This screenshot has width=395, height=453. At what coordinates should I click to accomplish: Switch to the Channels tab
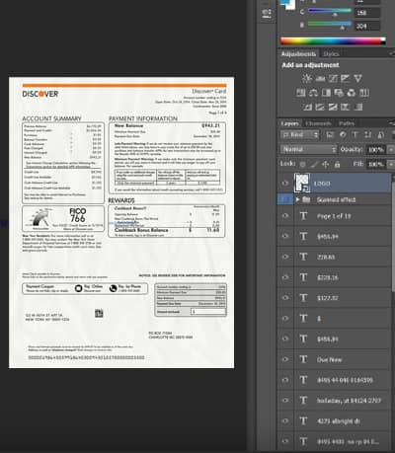(318, 123)
